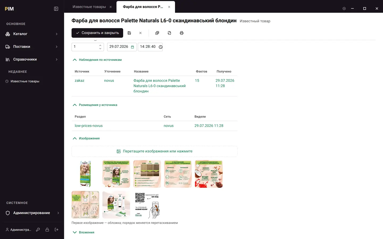Click the Справочники books icon
The image size is (383, 239).
tap(8, 59)
